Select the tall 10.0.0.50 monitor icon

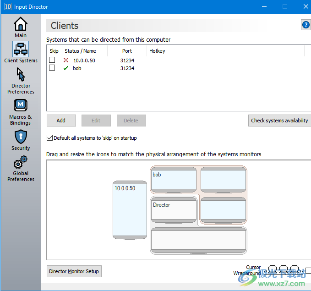coord(130,210)
